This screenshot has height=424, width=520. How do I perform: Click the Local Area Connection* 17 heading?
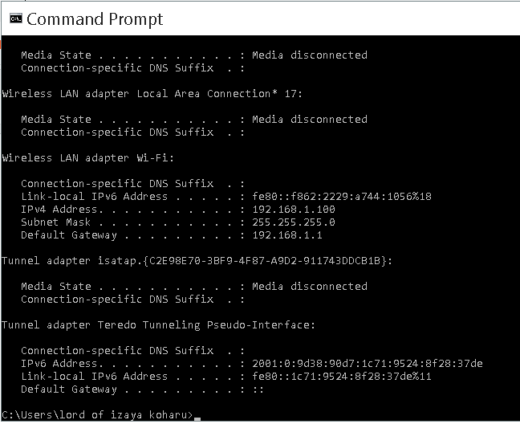152,94
